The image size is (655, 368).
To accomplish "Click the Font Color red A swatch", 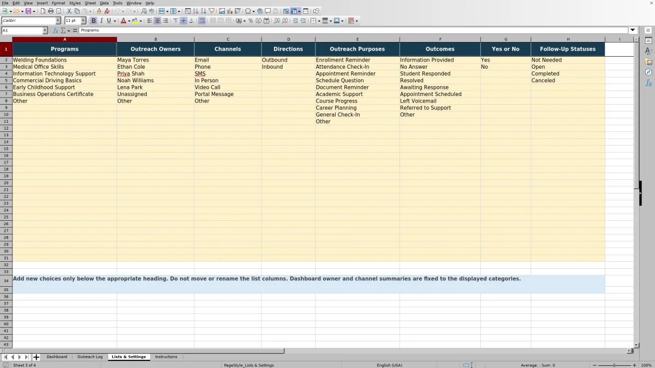I will pyautogui.click(x=122, y=21).
